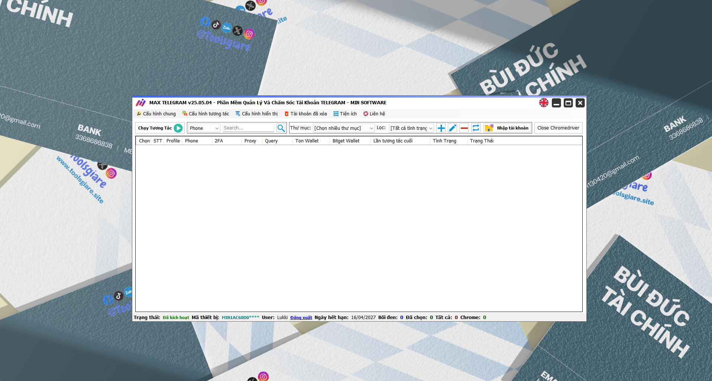Click Close Chromedriver button

558,128
